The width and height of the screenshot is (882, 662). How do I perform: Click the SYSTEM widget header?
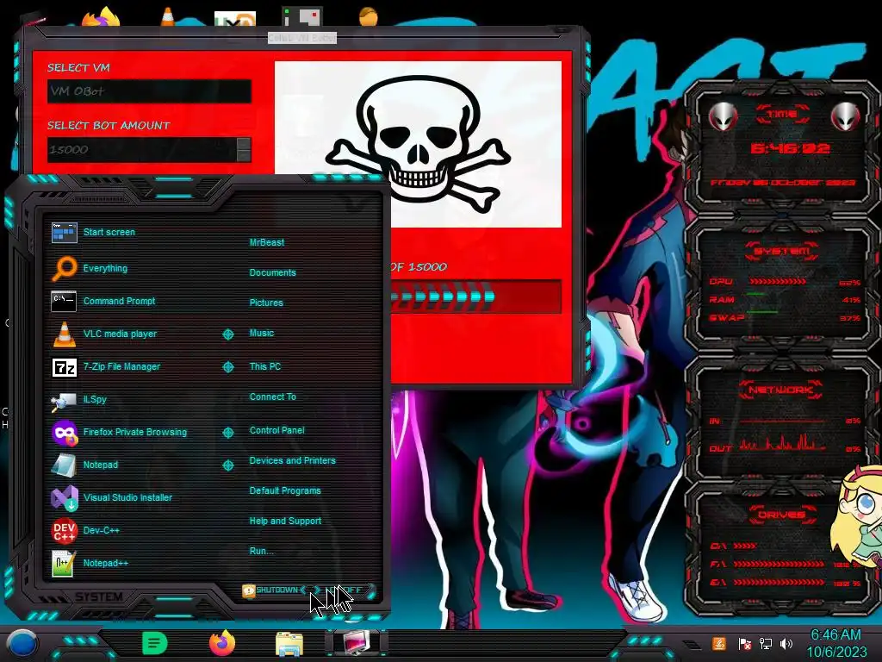[x=782, y=251]
